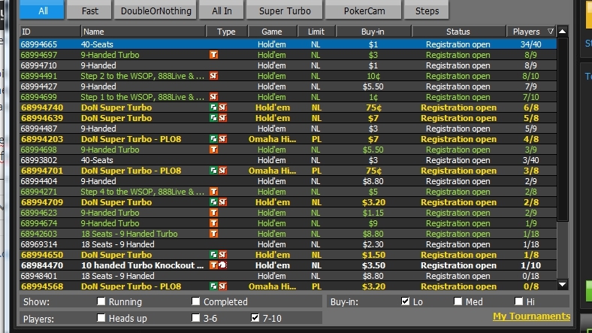The height and width of the screenshot is (333, 592).
Task: Click Knockout icon on tournament 68984470
Action: 223,265
